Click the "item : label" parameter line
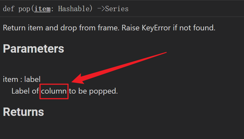Viewport: 244px width, 139px height. click(22, 79)
